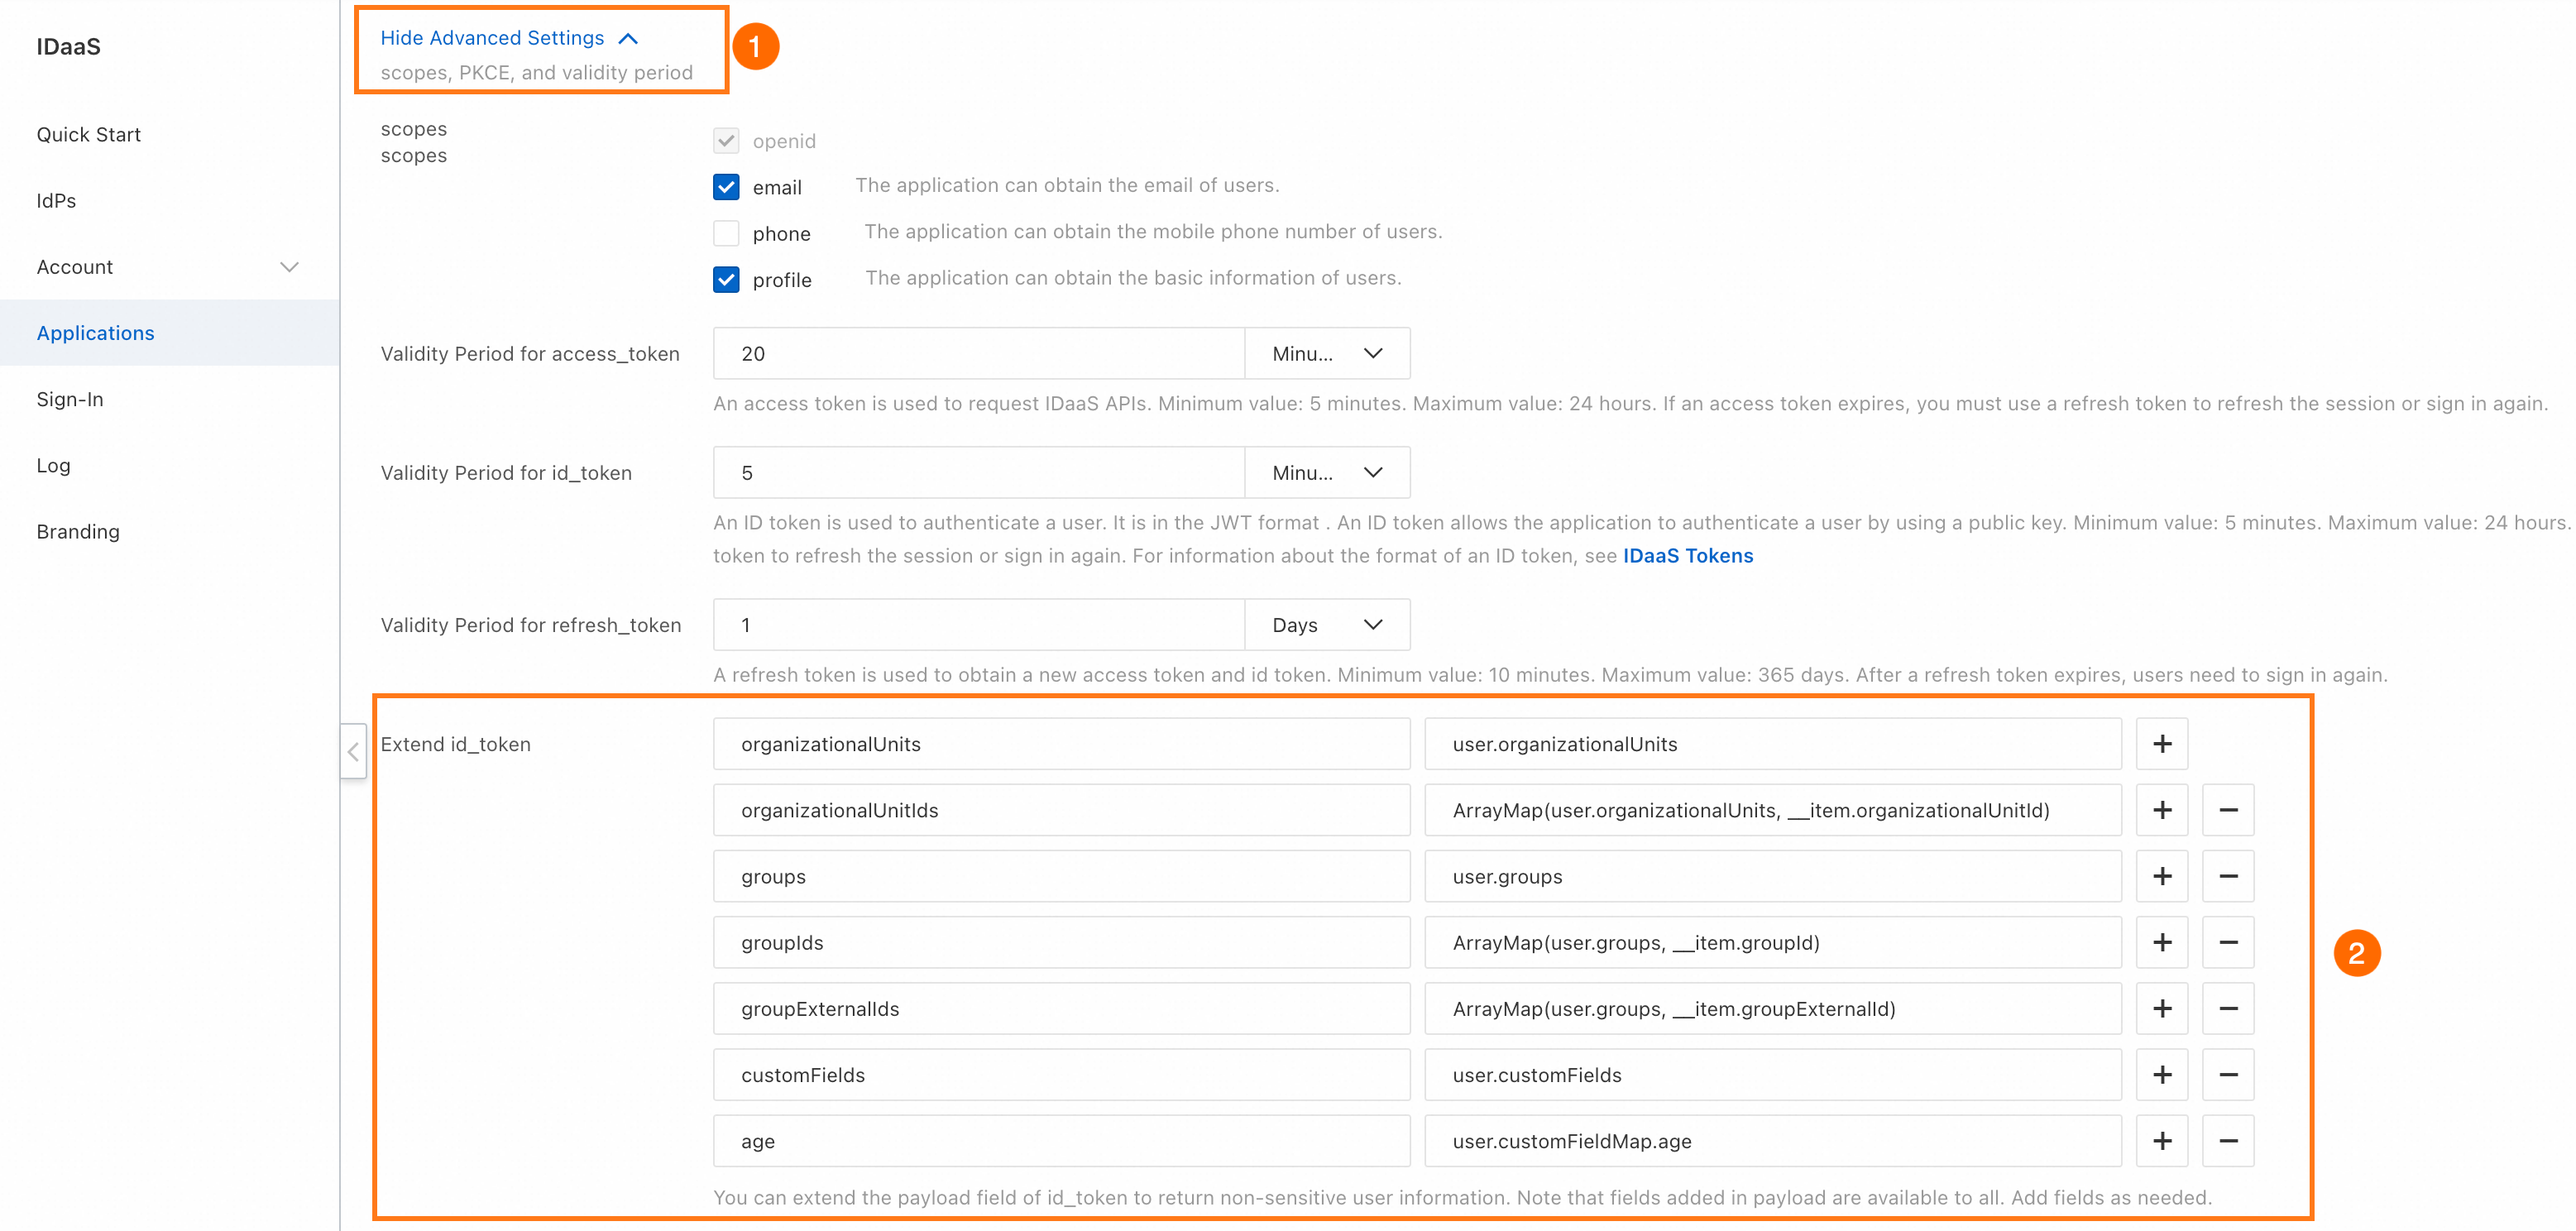Uncheck the profile scope checkbox

pyautogui.click(x=726, y=280)
